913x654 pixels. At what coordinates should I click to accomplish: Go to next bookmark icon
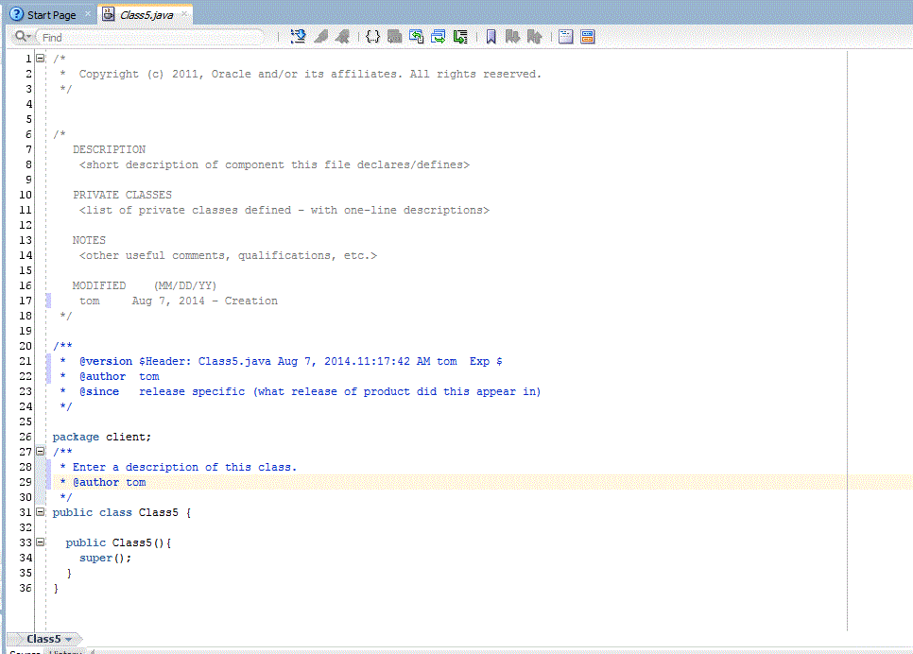tap(512, 37)
